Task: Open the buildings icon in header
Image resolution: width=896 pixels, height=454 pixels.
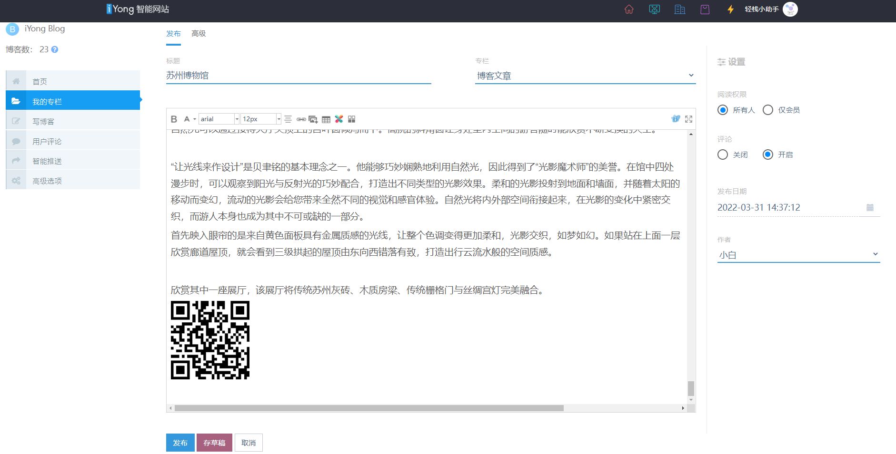Action: (680, 10)
